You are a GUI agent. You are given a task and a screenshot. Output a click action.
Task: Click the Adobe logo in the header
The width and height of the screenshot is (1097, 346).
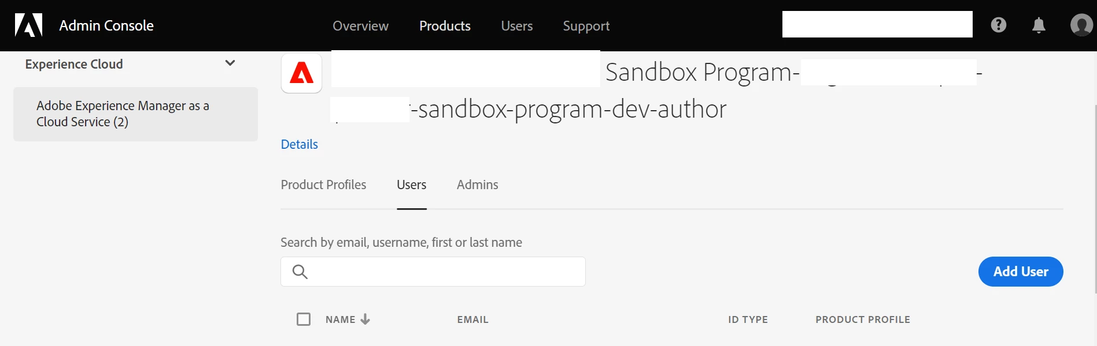[28, 25]
